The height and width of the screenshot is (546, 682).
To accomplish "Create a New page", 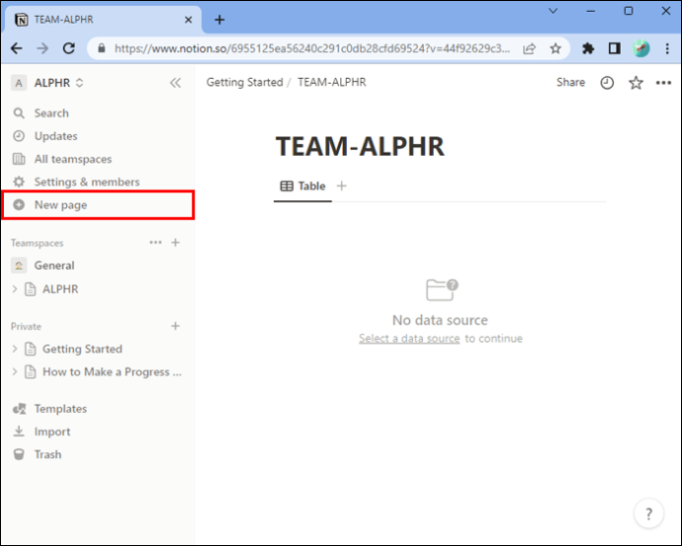I will point(98,204).
